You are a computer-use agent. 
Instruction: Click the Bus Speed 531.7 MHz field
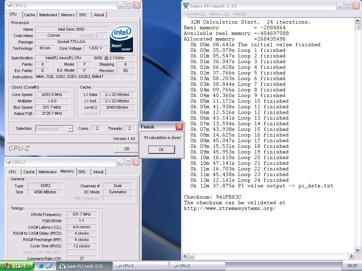click(x=52, y=107)
